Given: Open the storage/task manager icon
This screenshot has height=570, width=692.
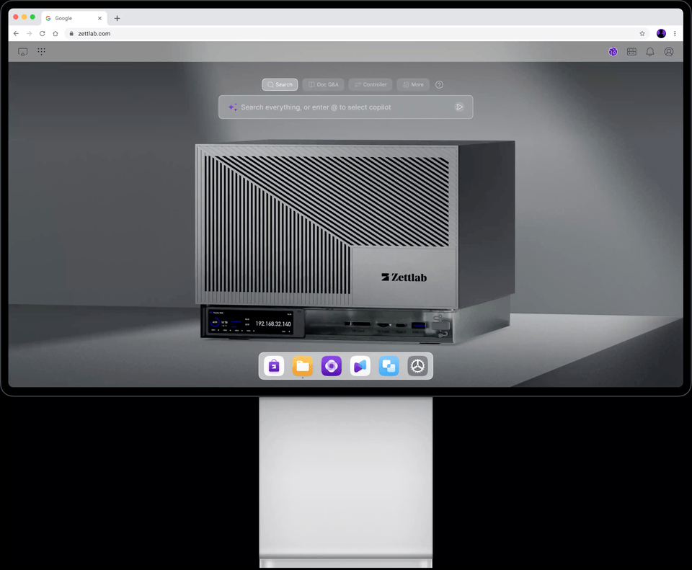Looking at the screenshot, I should (x=631, y=52).
